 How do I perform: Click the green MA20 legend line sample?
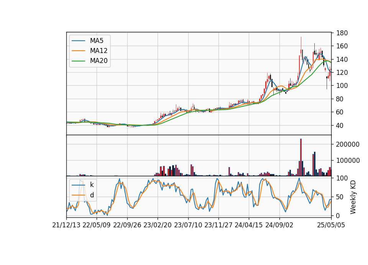point(78,61)
